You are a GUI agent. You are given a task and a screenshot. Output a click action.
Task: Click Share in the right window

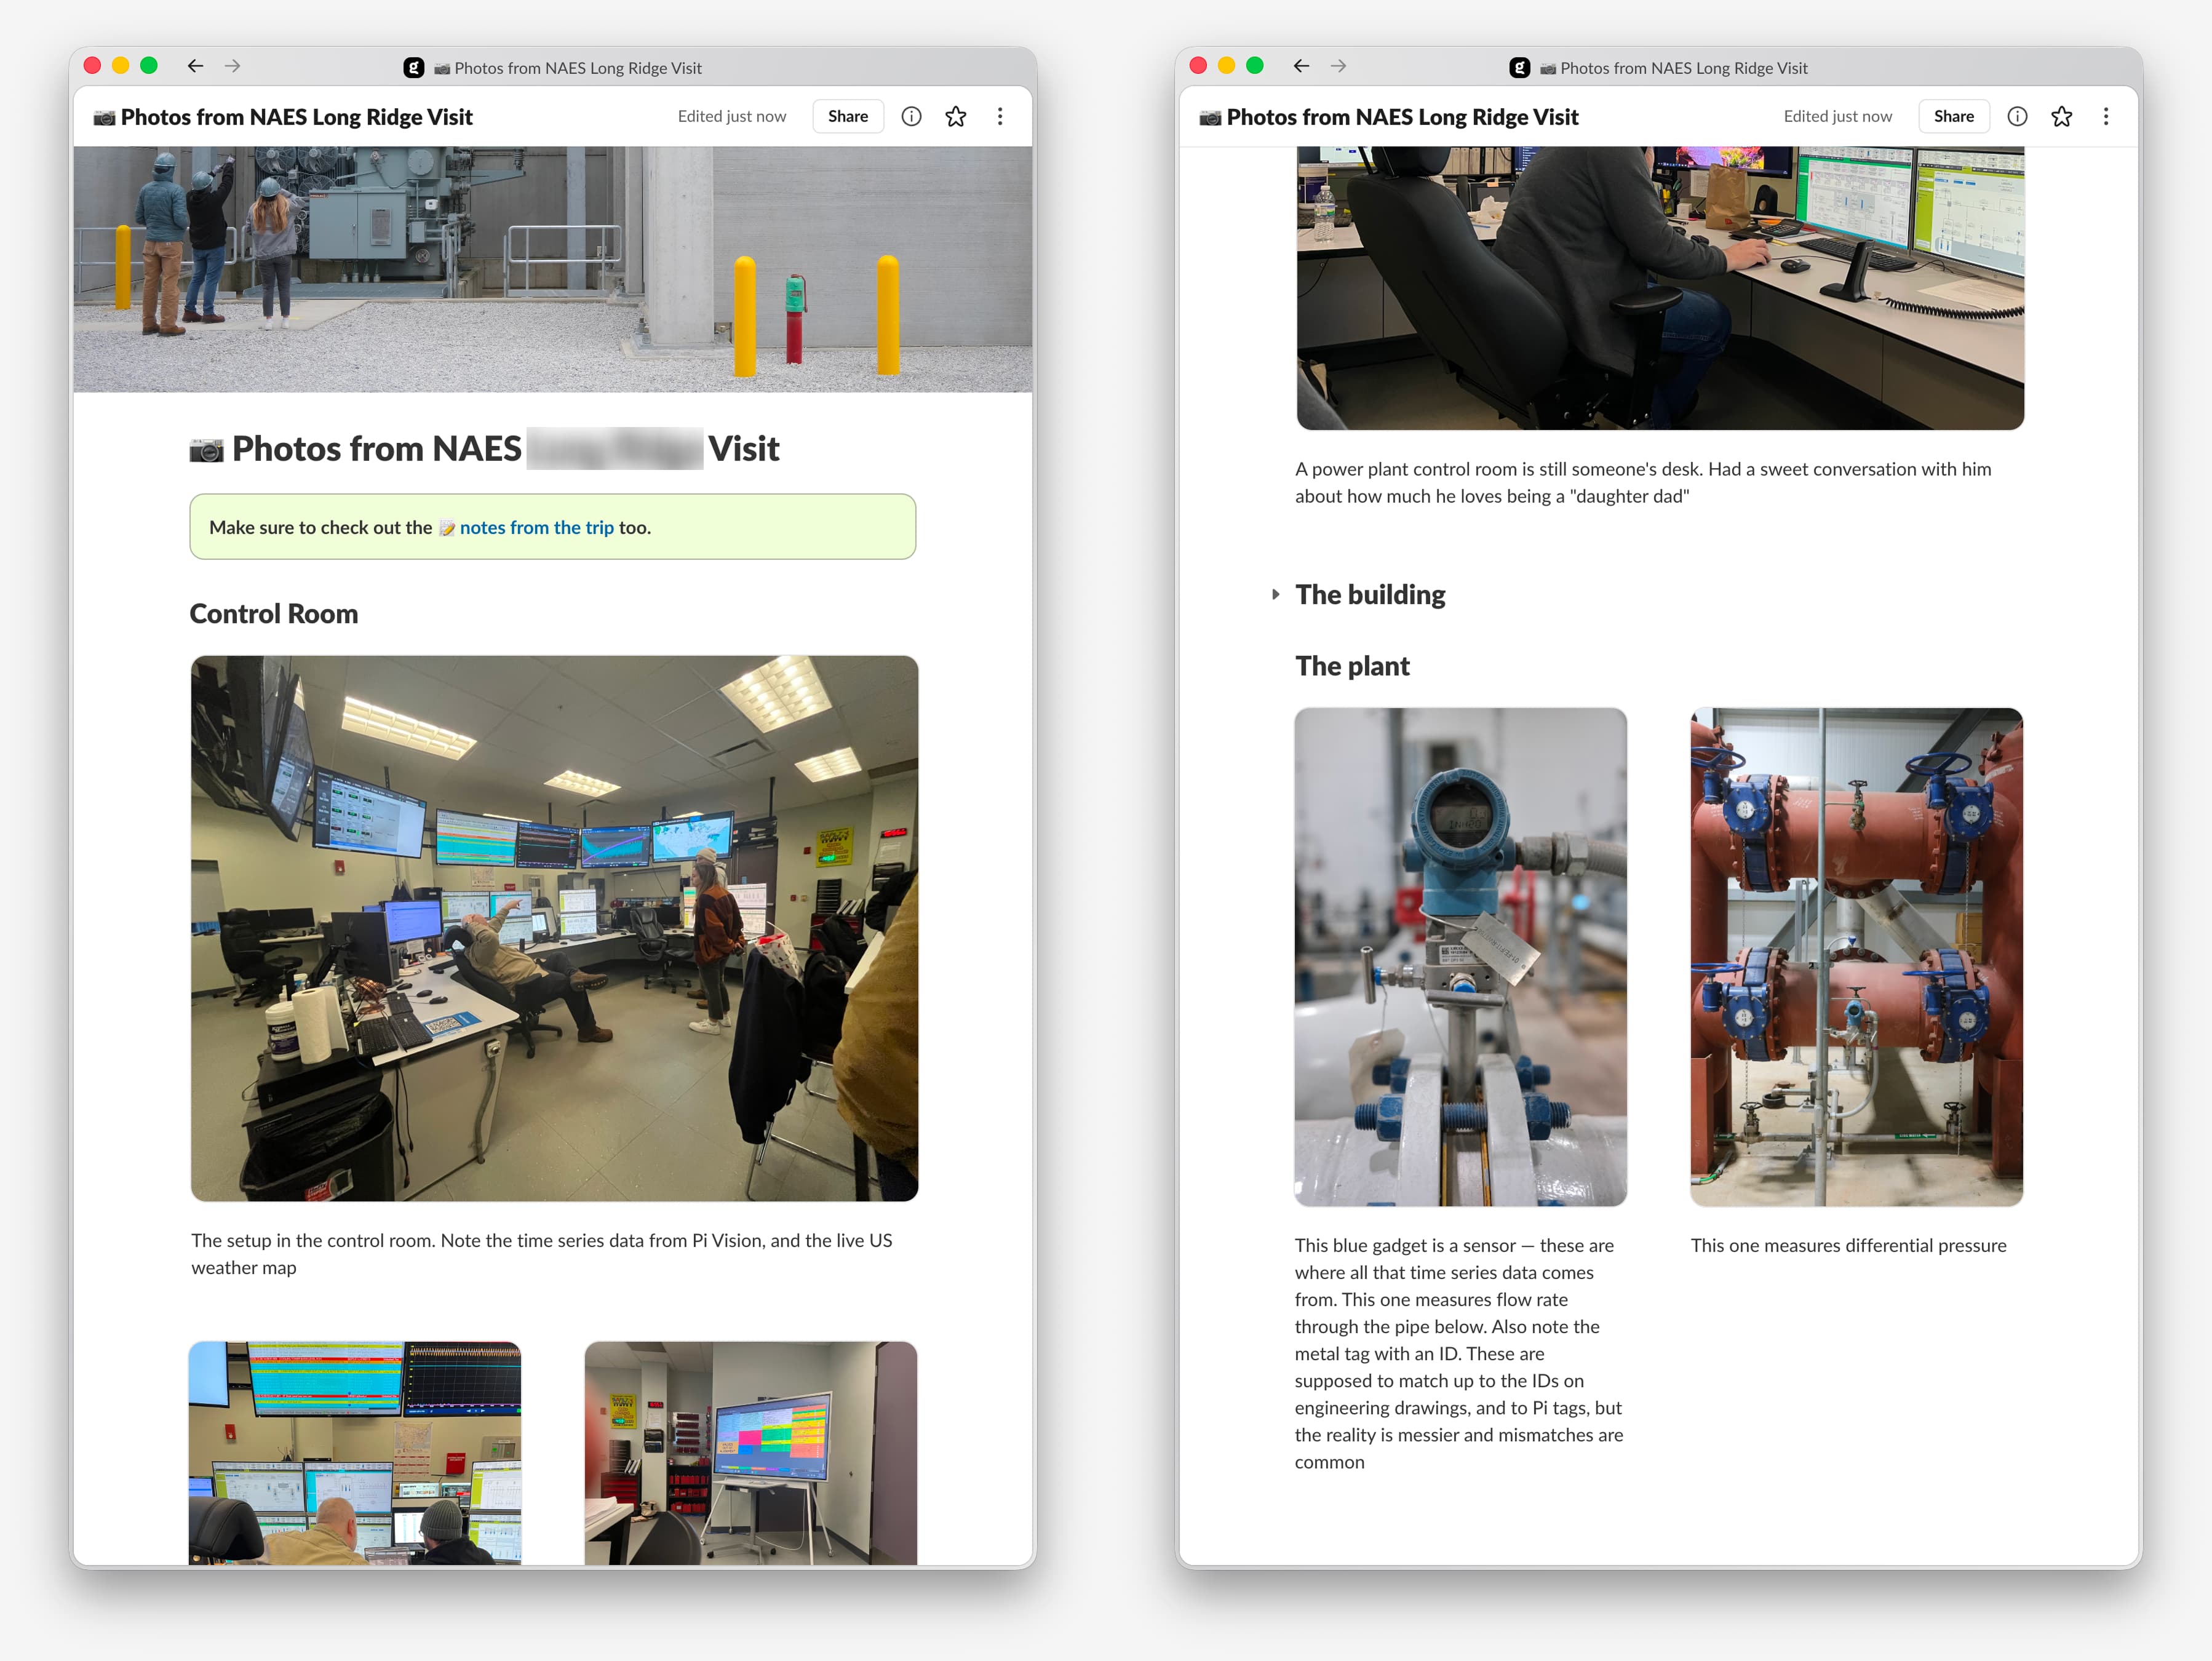click(1953, 116)
